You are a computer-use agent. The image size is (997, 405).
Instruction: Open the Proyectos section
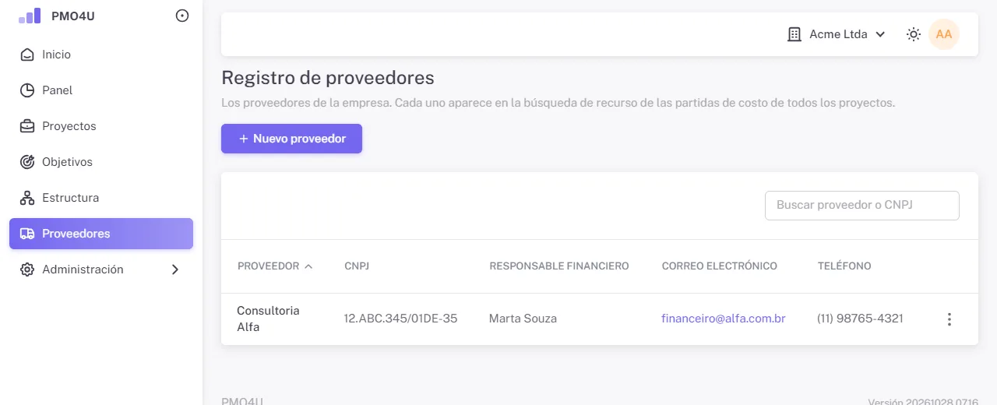click(x=101, y=126)
